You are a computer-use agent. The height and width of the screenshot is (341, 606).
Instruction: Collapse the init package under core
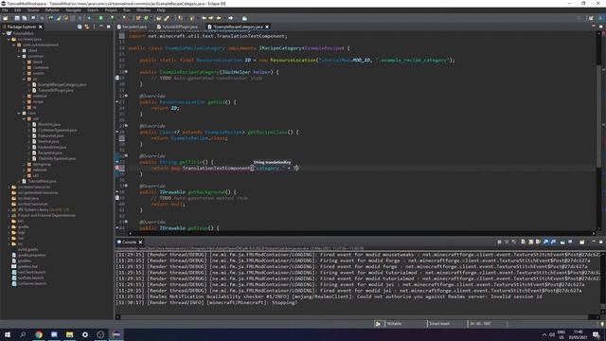click(x=25, y=118)
